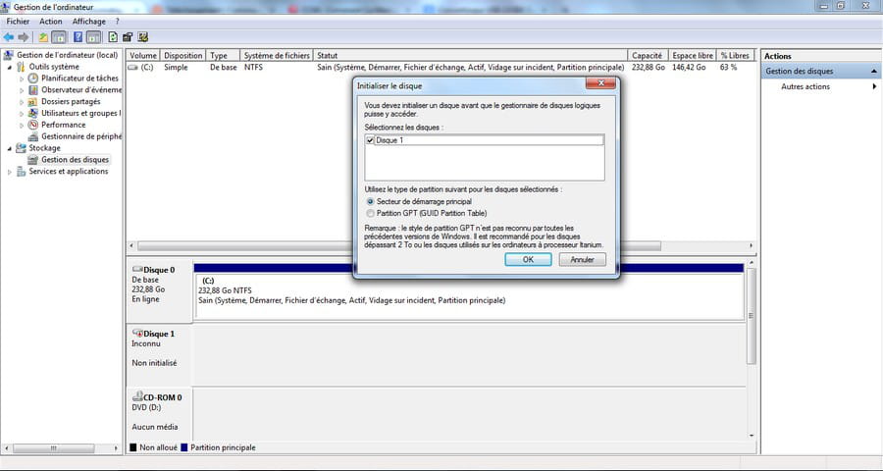The height and width of the screenshot is (471, 883).
Task: Open the Action menu
Action: click(x=51, y=22)
